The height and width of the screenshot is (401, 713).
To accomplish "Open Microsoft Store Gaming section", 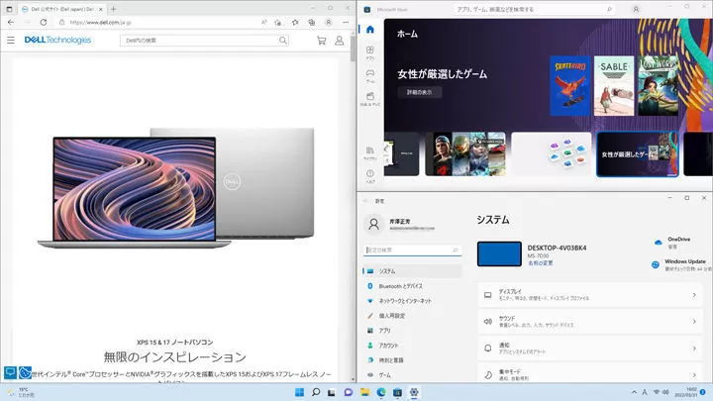I will pyautogui.click(x=370, y=75).
